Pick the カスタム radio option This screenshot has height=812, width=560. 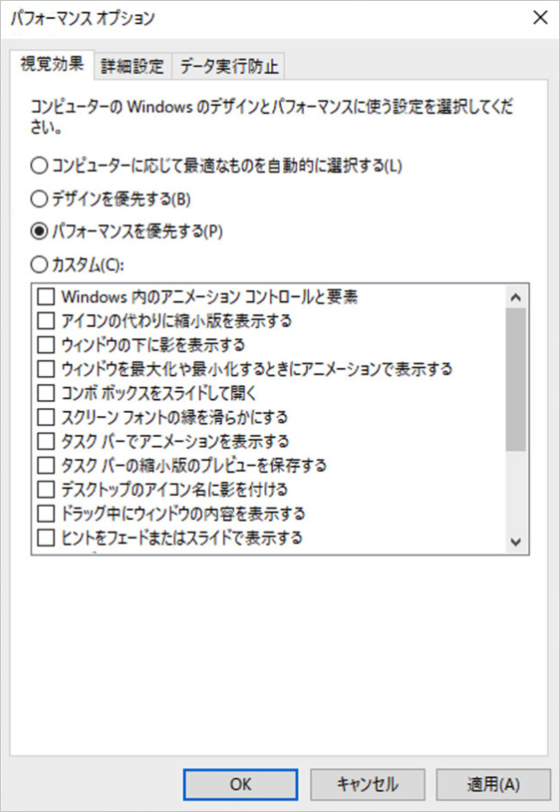pyautogui.click(x=38, y=264)
